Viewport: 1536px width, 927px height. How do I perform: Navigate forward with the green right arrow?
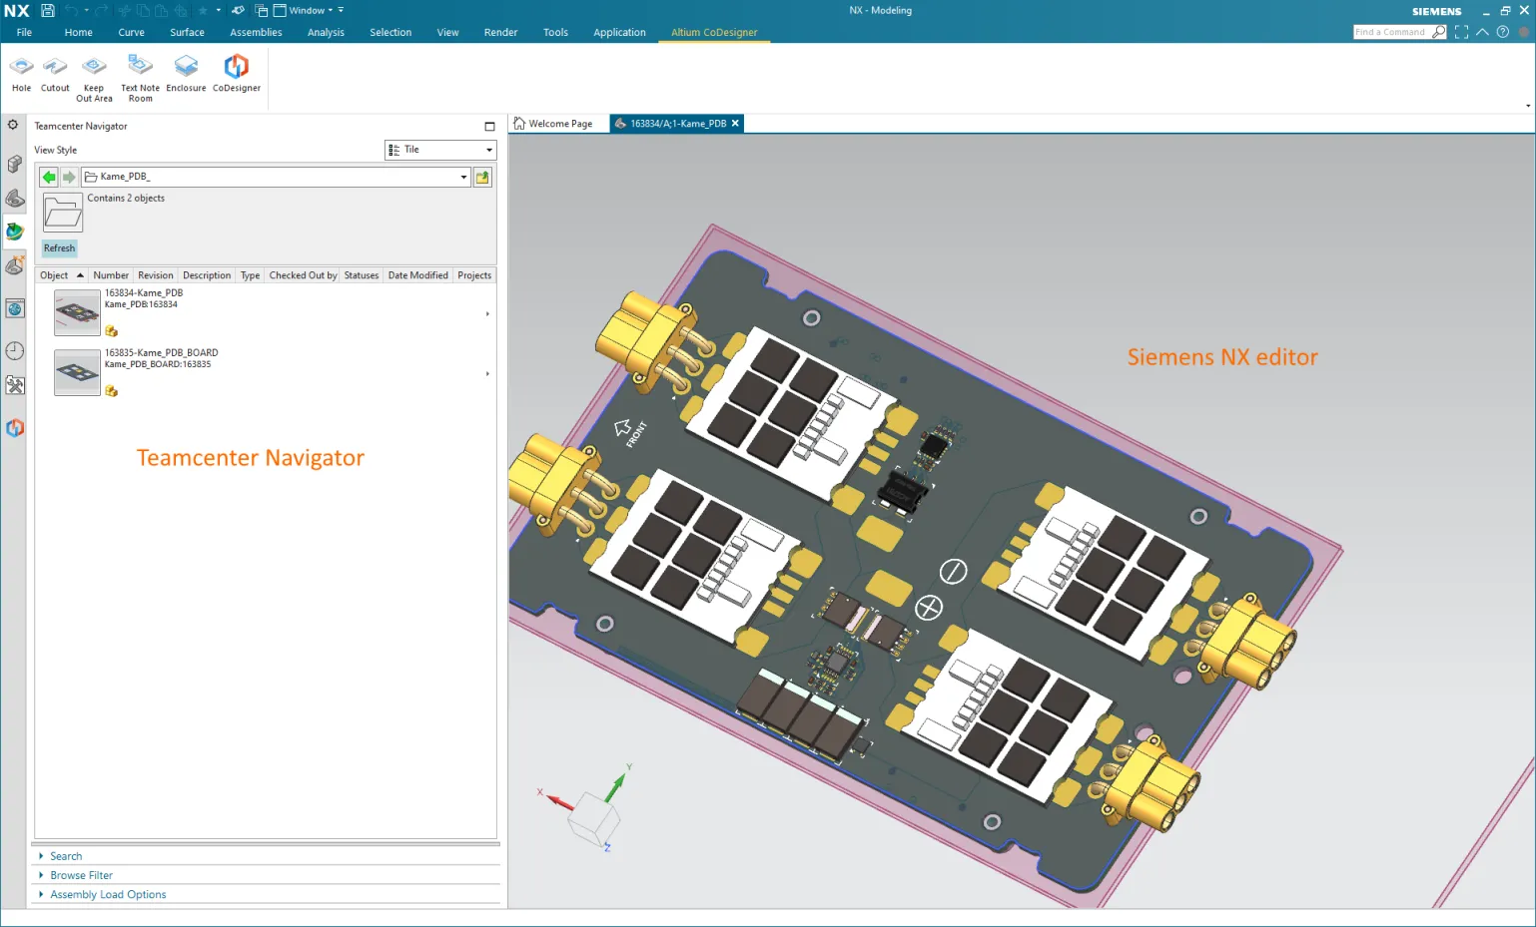tap(69, 177)
